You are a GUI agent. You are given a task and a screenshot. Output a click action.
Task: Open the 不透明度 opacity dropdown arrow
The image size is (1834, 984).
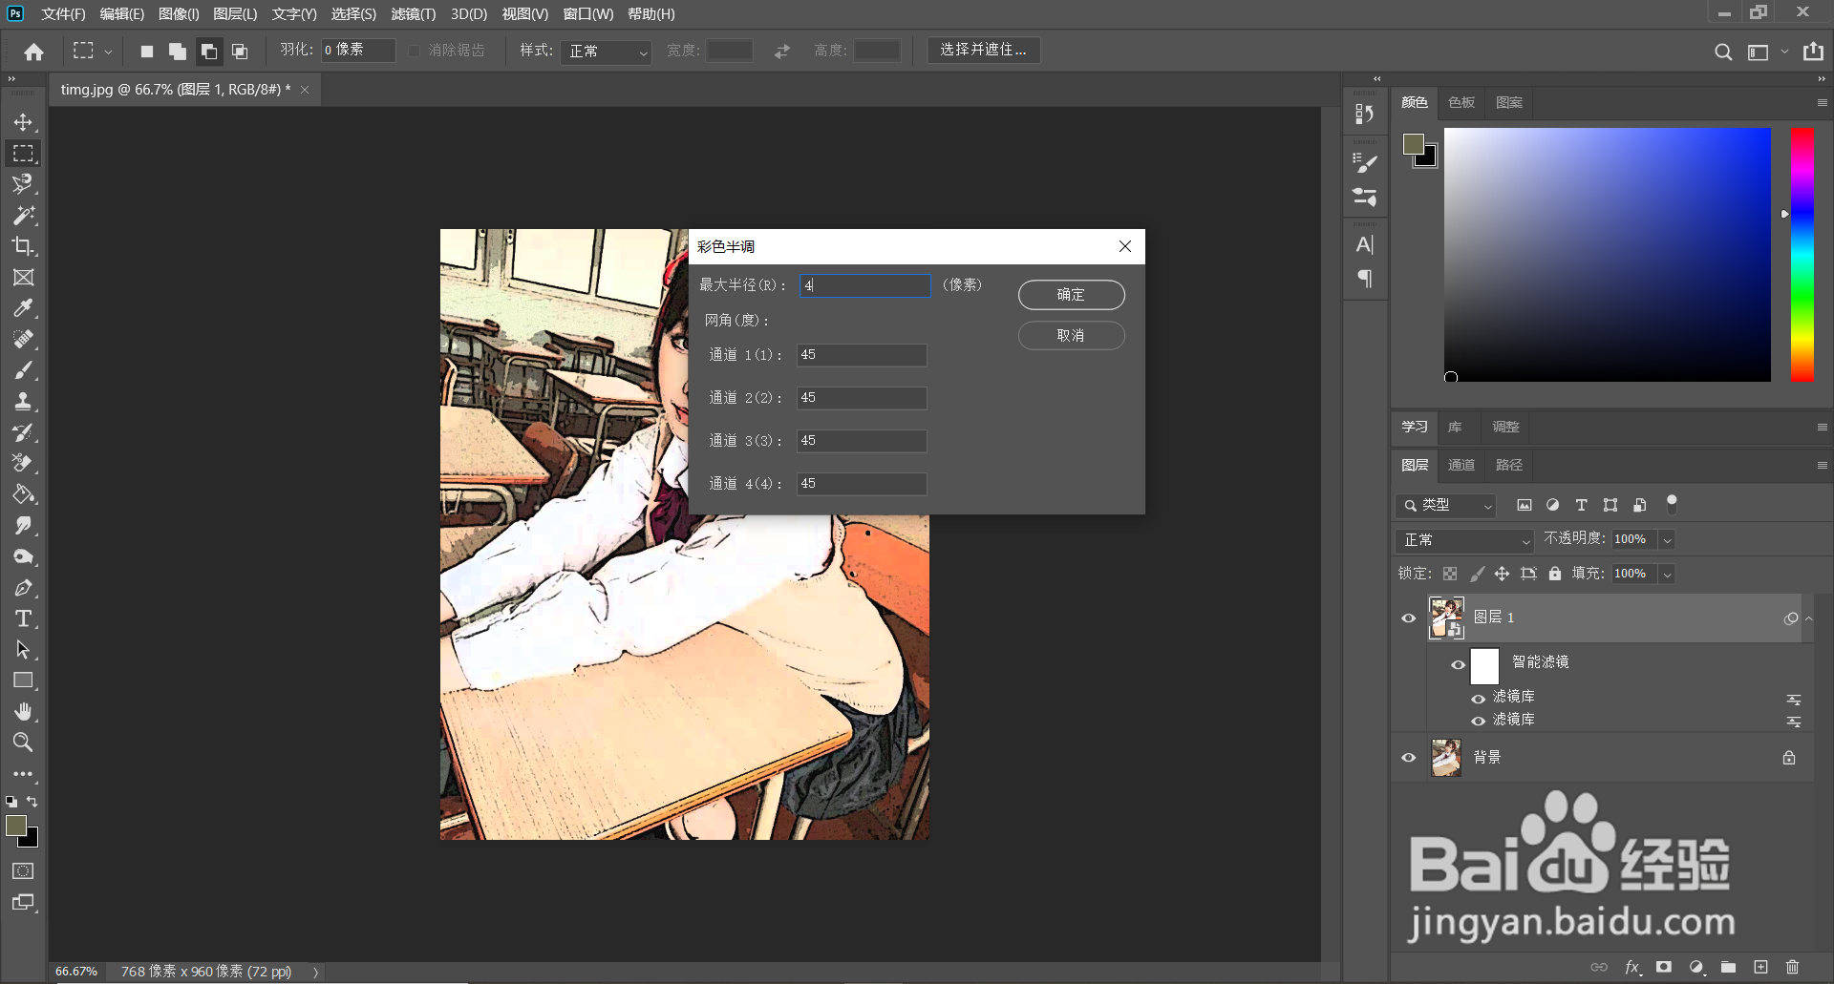(1667, 540)
